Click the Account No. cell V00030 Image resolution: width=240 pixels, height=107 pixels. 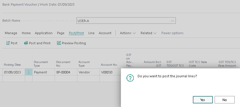coord(110,72)
